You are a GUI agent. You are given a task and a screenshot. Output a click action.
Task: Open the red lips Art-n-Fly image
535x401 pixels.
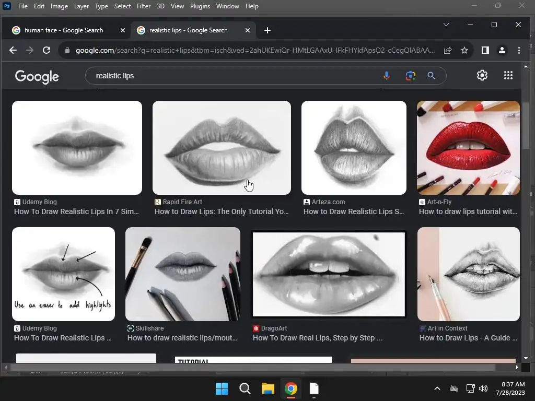click(469, 148)
